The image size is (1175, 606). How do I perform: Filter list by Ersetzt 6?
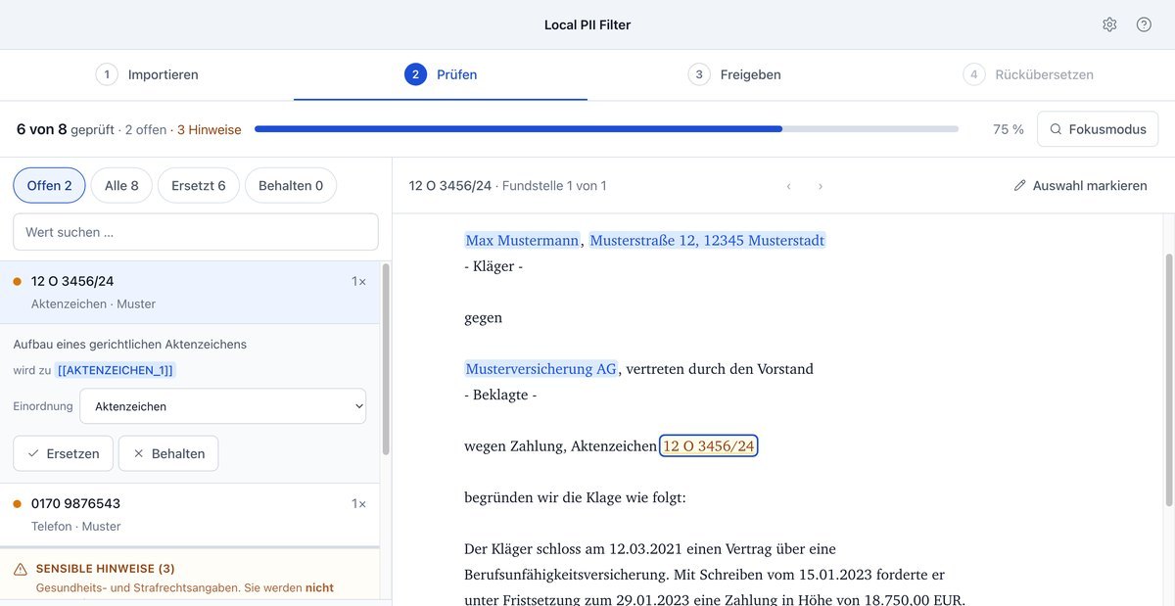(198, 185)
